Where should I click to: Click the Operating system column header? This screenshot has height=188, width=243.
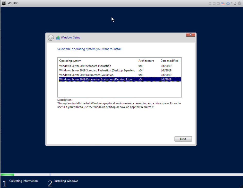pyautogui.click(x=97, y=61)
